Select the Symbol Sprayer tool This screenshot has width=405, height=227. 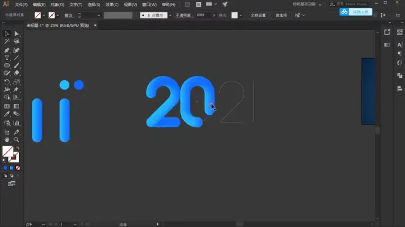pos(7,123)
